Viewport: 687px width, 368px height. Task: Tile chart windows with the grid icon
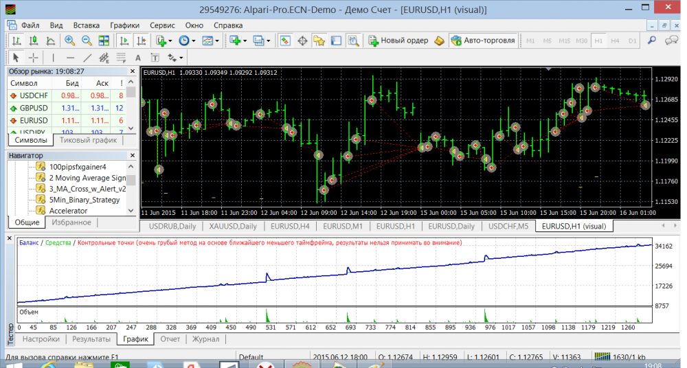[104, 41]
